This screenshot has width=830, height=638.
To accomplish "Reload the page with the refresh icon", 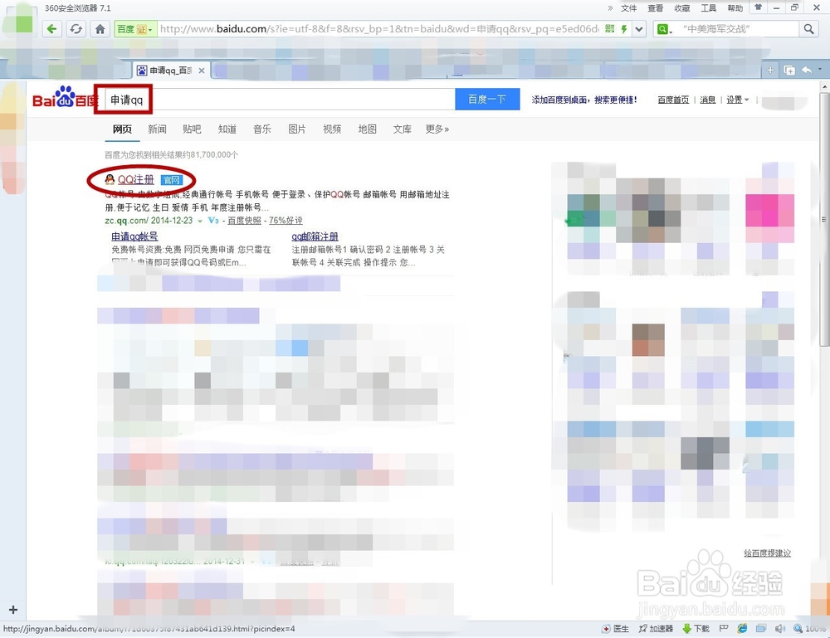I will (x=76, y=28).
